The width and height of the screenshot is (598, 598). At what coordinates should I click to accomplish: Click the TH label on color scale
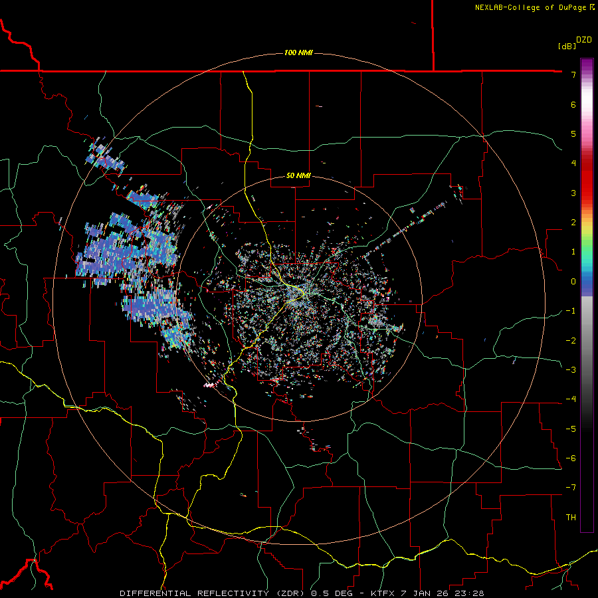coord(571,518)
